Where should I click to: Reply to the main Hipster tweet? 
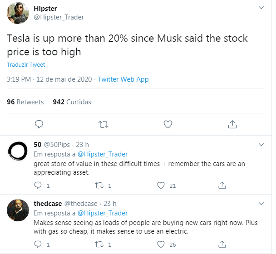[x=39, y=124]
